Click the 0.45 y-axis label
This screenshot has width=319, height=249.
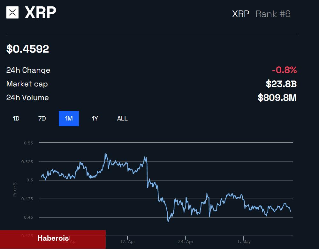(28, 217)
